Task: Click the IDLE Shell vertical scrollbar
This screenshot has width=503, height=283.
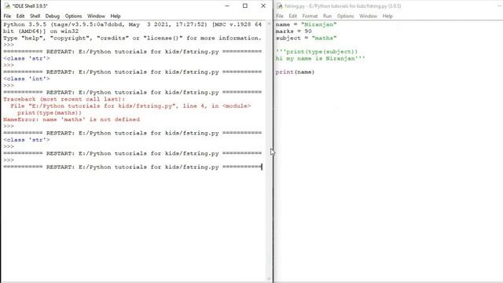Action: point(269,151)
